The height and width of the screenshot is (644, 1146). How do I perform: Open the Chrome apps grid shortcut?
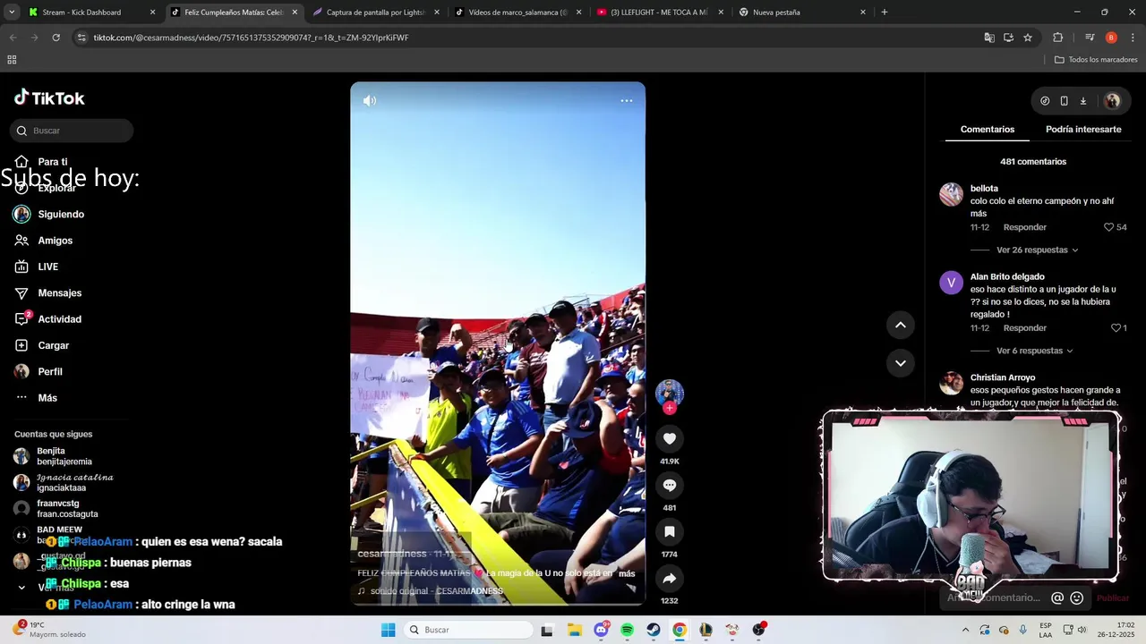pos(12,60)
